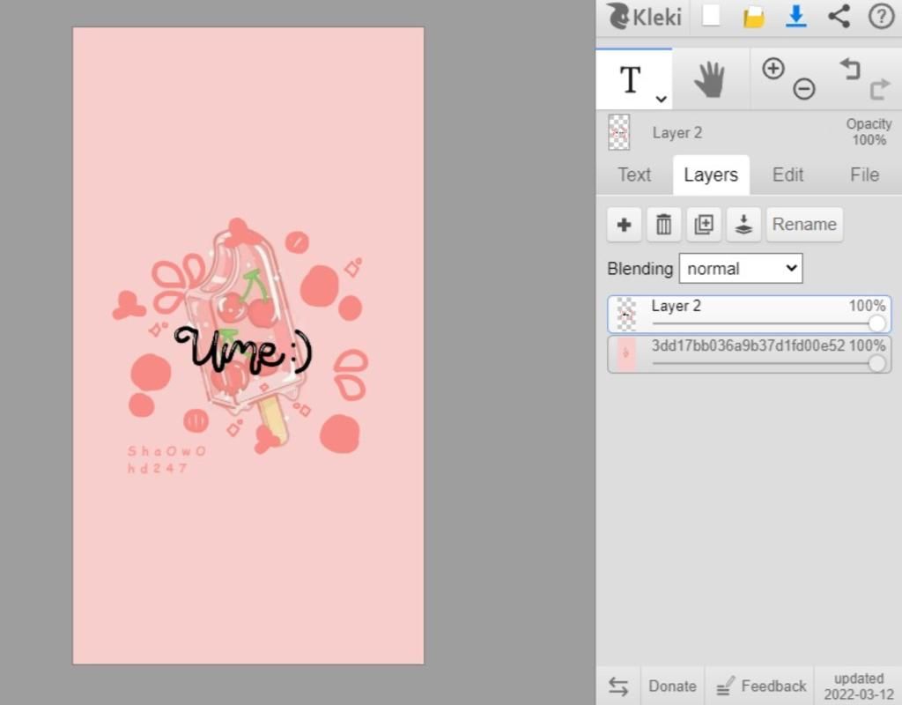Image resolution: width=902 pixels, height=705 pixels.
Task: Select the Hand pan tool
Action: click(710, 79)
